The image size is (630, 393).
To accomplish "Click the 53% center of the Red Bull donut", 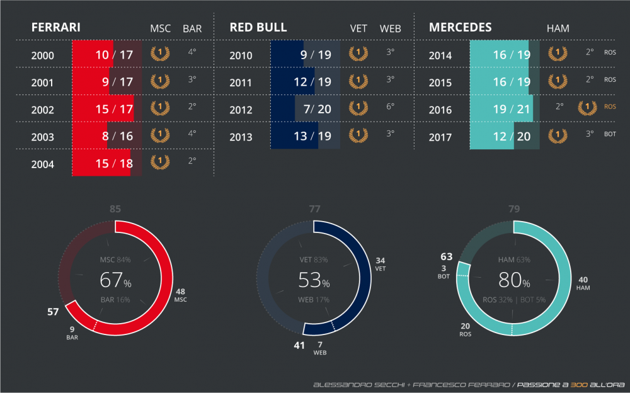I will 314,280.
